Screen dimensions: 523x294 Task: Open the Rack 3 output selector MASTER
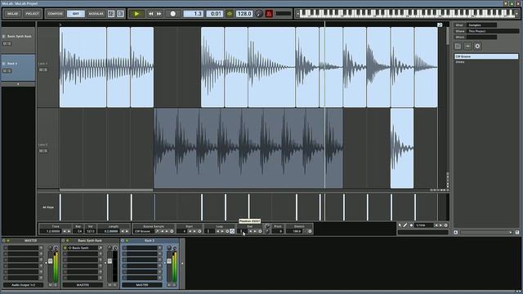click(142, 285)
